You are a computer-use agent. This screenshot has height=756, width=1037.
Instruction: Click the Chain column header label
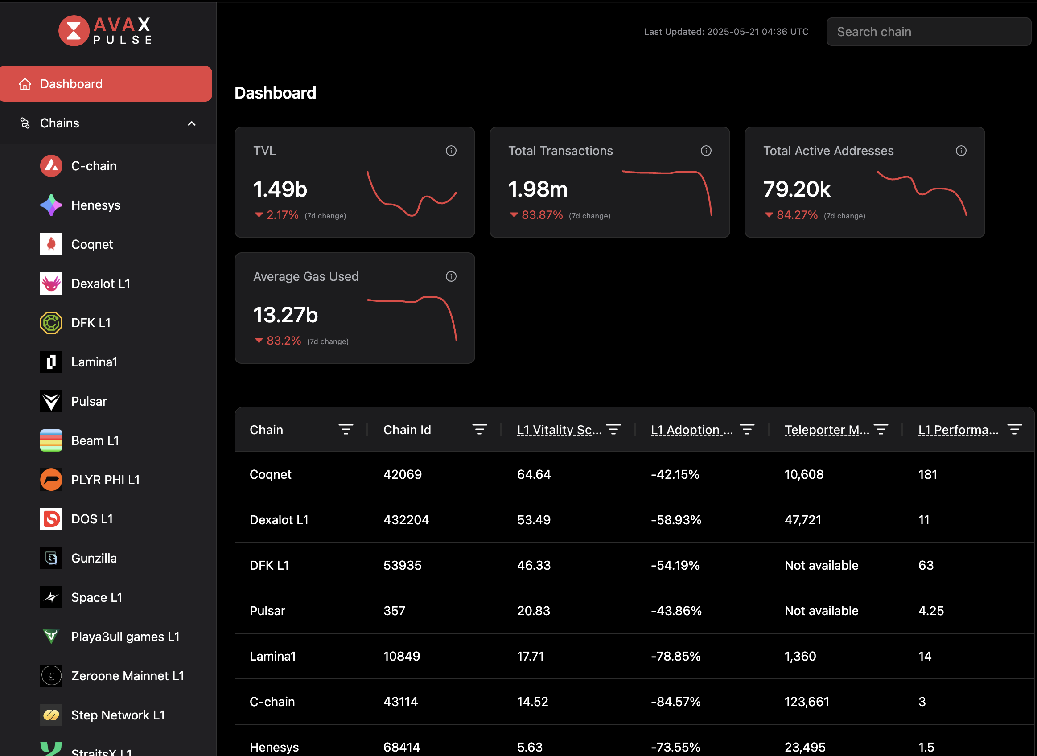(x=266, y=430)
